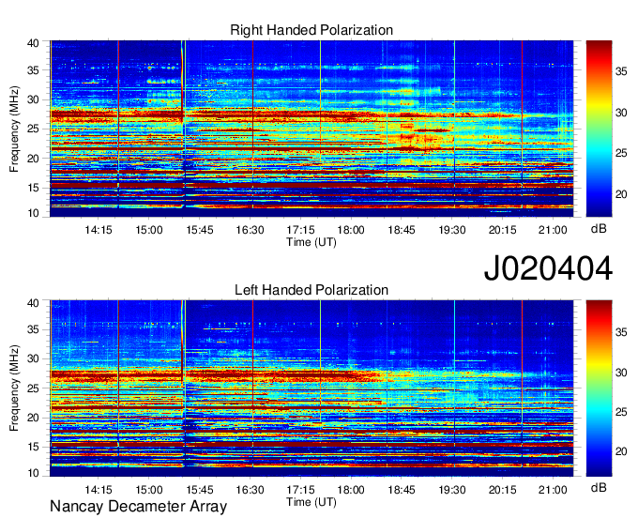This screenshot has height=518, width=638.
Task: Click the "10" frequency tick of the Left Handed plot
Action: [x=34, y=473]
